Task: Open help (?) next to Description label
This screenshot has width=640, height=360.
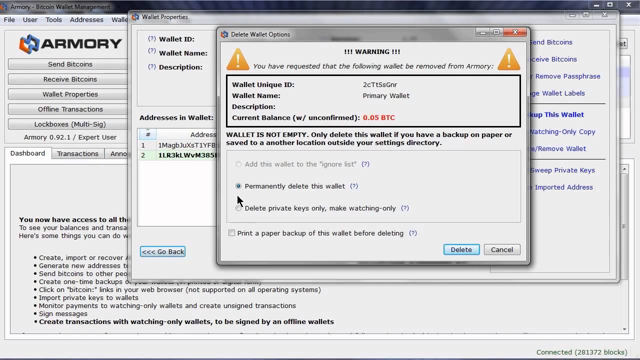Action: pyautogui.click(x=152, y=67)
